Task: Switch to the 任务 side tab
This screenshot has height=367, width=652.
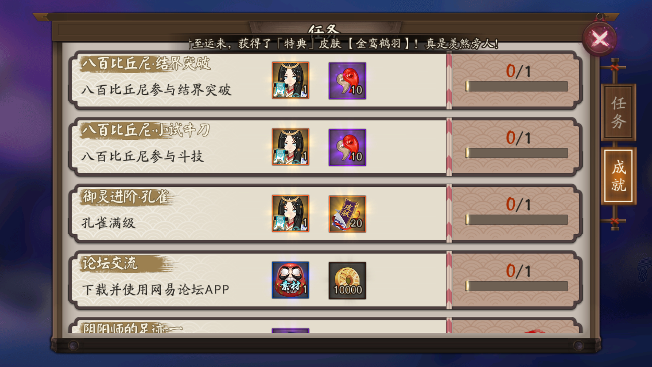Action: coord(618,112)
